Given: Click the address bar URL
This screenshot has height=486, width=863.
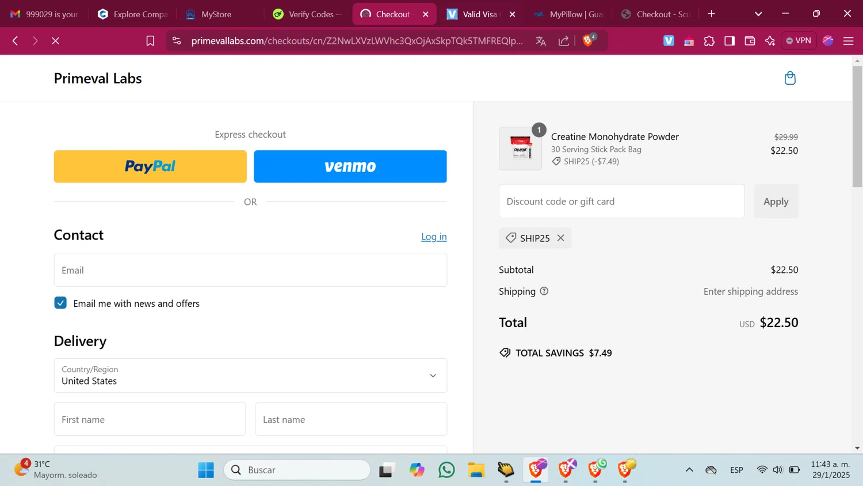Looking at the screenshot, I should (357, 41).
